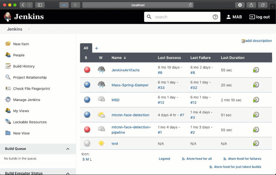Collapse the Build Executor Status panel

pyautogui.click(x=68, y=173)
